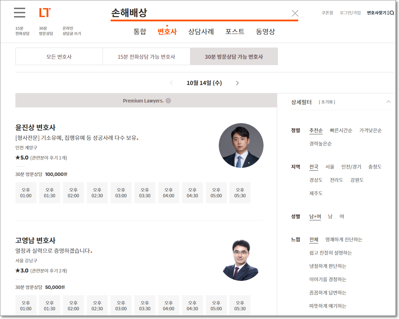This screenshot has height=319, width=399.
Task: Select 쉽고 친절히 설명하는 filter
Action: point(330,253)
